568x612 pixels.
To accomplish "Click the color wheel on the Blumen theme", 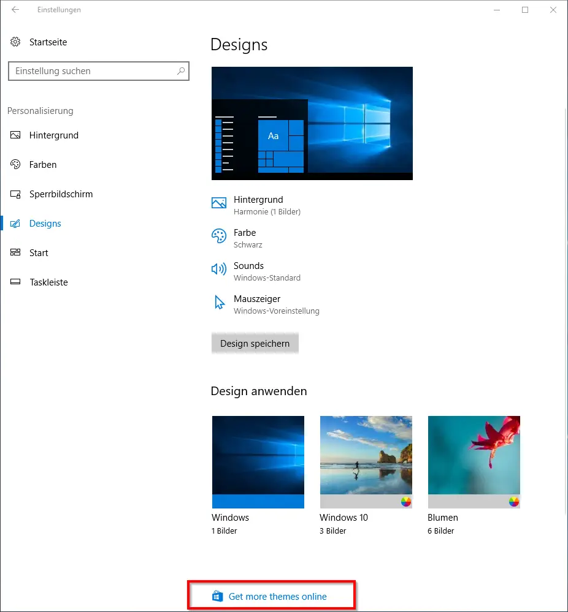I will point(513,502).
